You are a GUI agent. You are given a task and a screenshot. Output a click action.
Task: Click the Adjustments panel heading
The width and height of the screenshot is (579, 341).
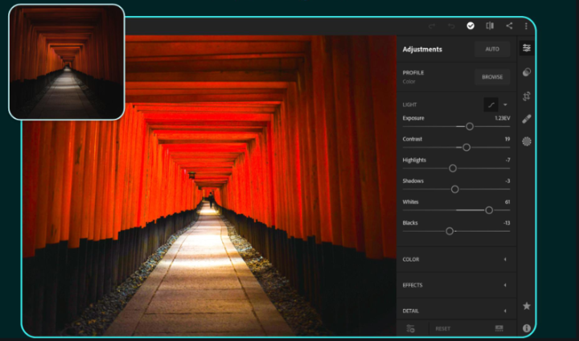(x=422, y=50)
